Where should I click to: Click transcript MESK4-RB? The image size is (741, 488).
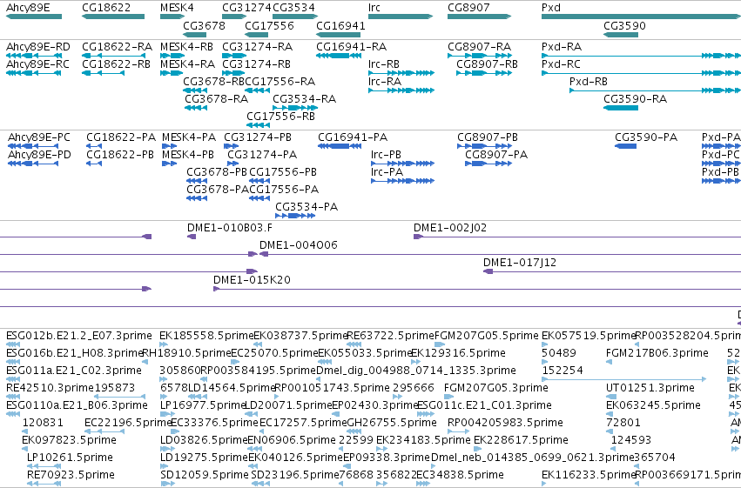point(186,47)
